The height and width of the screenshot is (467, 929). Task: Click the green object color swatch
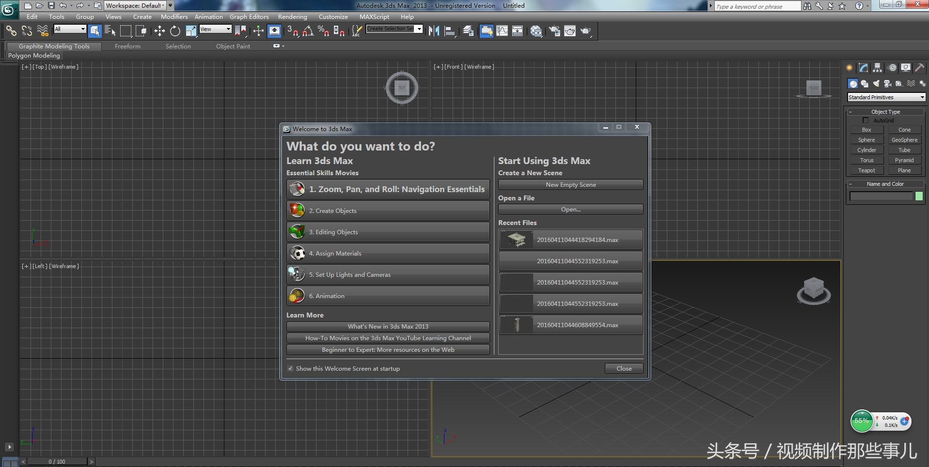pos(919,196)
